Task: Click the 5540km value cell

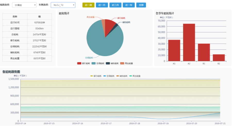Action: pos(39,28)
